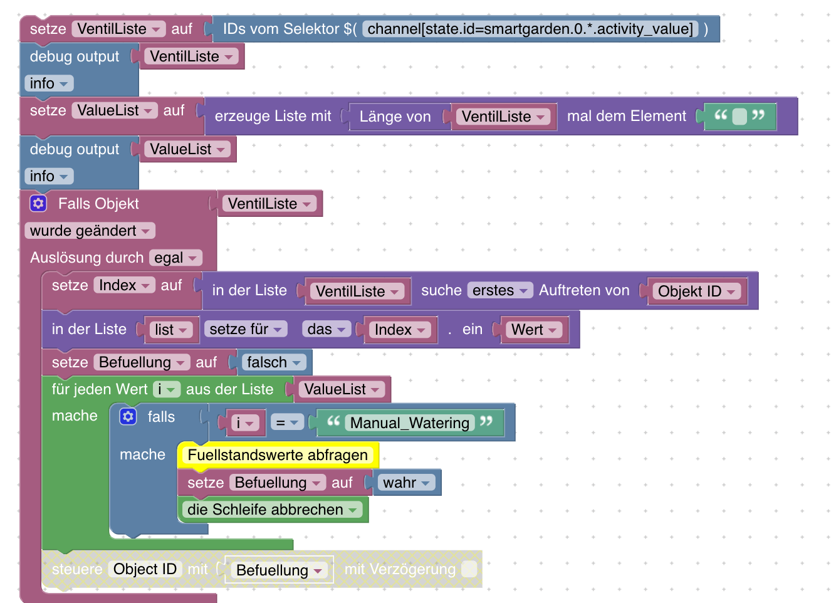The height and width of the screenshot is (603, 831).
Task: Select the für jeden Wert loop label
Action: coord(100,389)
